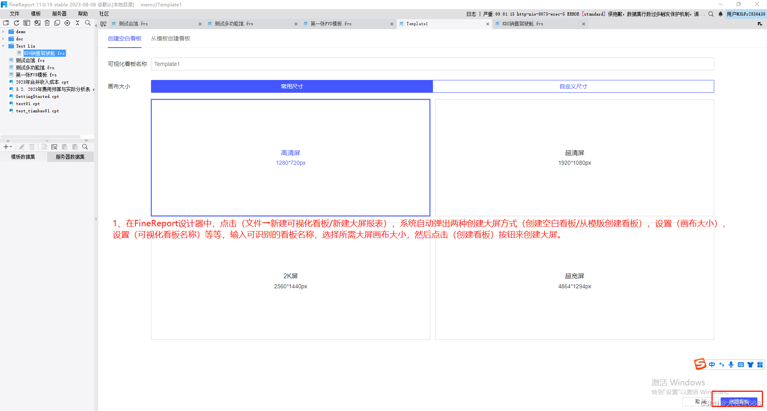Screen dimensions: 767x411
Task: Select GettingStarted.cpt file
Action: pos(37,96)
